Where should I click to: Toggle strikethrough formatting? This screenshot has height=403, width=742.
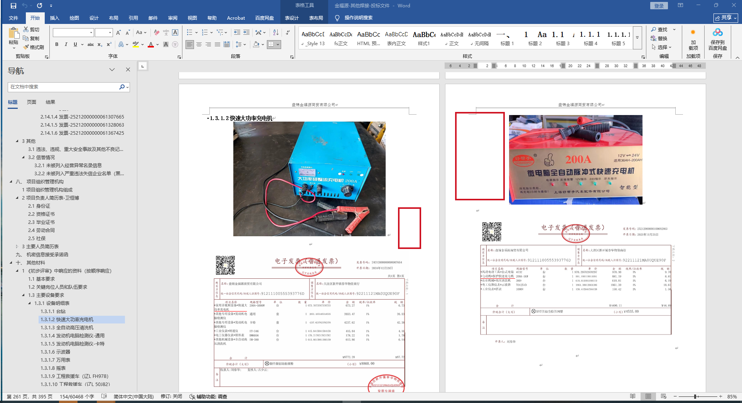[91, 44]
